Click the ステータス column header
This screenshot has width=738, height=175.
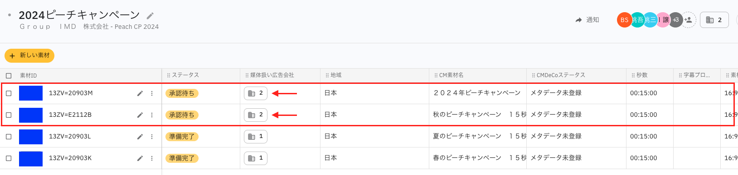pyautogui.click(x=185, y=75)
